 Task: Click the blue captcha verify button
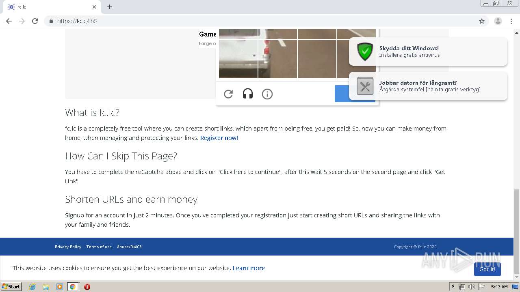coord(342,94)
